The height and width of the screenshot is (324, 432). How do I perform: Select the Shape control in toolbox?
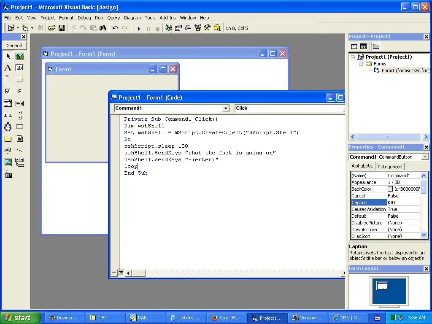pyautogui.click(x=8, y=151)
